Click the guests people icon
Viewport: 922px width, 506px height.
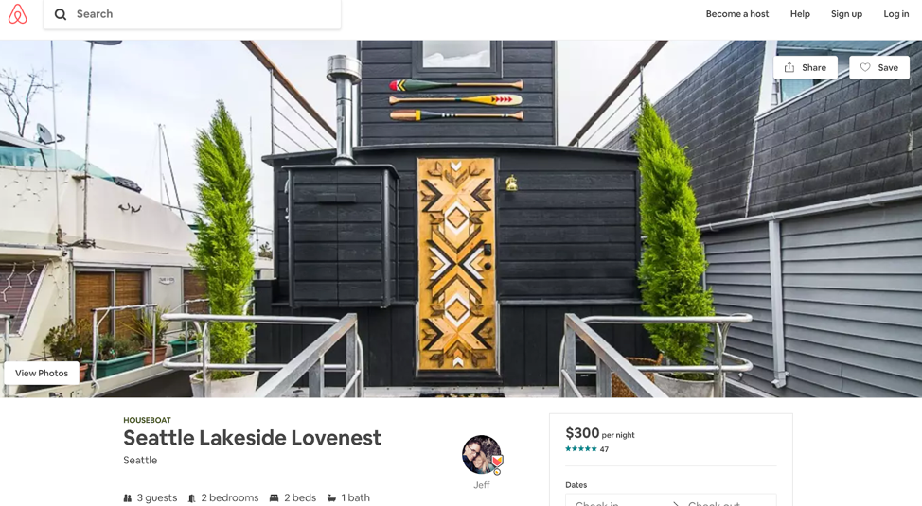[x=128, y=497]
